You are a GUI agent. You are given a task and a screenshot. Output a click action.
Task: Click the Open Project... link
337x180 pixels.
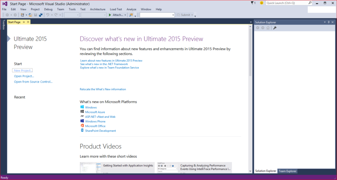[x=24, y=76]
